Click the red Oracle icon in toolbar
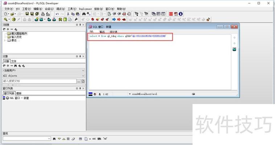Screen dimensions: 275x145 [x=171, y=14]
